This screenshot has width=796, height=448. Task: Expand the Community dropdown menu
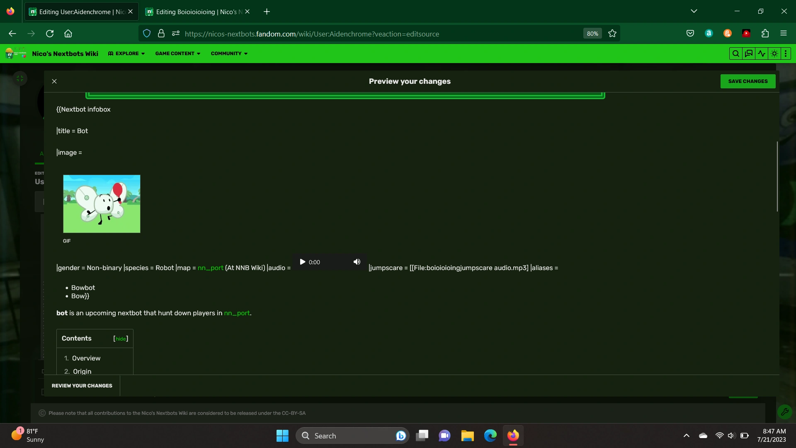pos(229,54)
